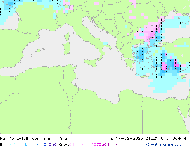Pick the Rain legend 40 color value

click(x=49, y=145)
